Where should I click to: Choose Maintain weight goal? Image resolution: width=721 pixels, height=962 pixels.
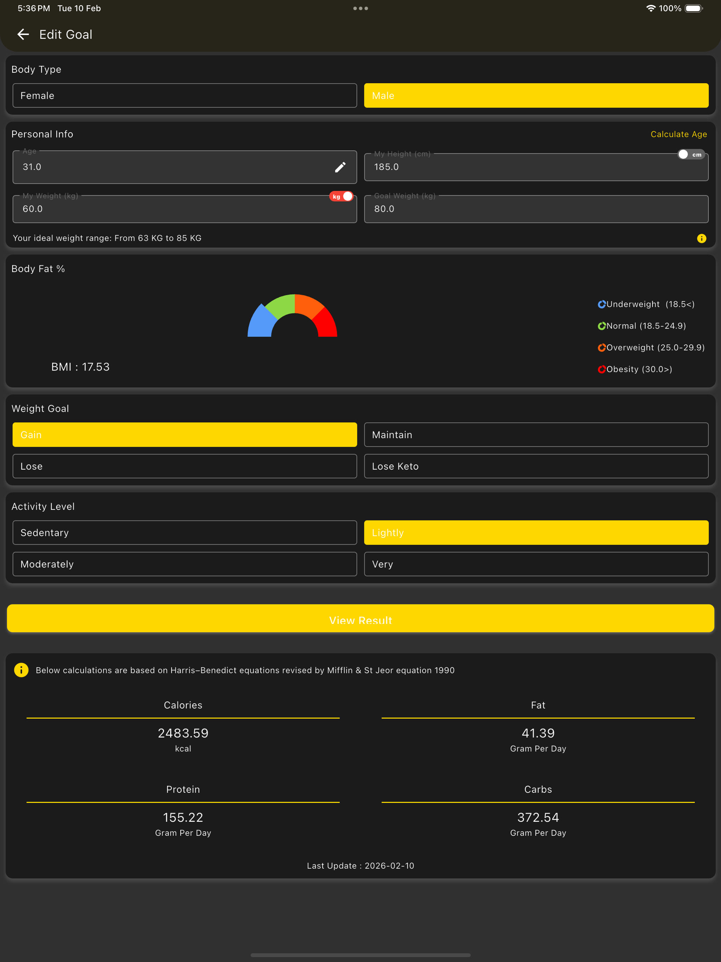click(536, 435)
